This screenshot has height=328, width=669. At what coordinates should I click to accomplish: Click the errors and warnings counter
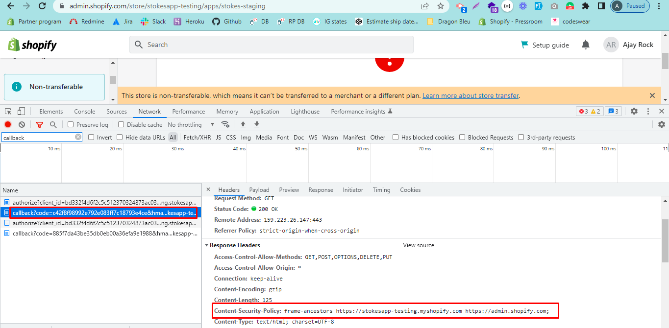[x=590, y=112]
